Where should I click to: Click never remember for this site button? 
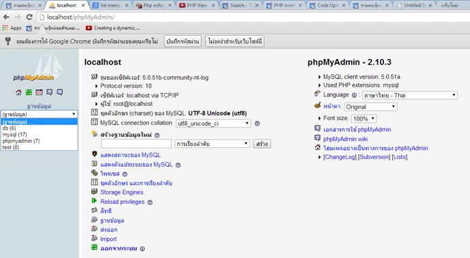point(235,41)
